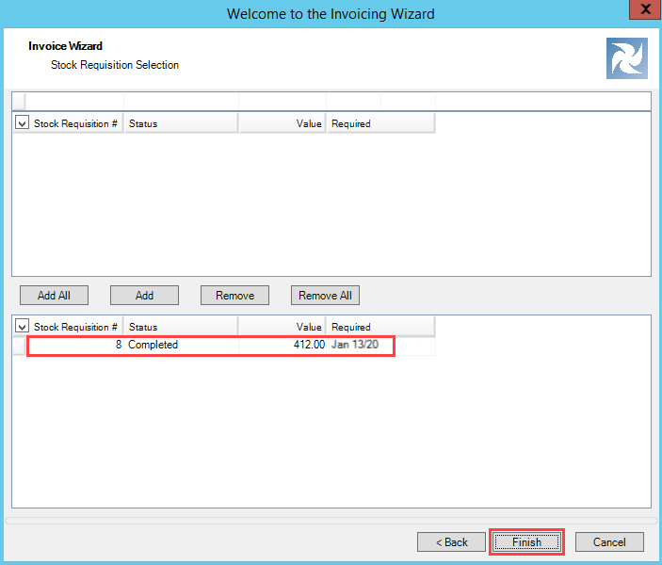The image size is (662, 565).
Task: Sort lower grid by Status column header
Action: click(180, 327)
